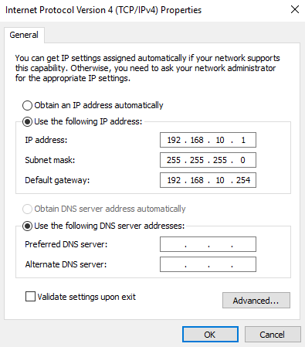The image size is (305, 347).
Task: Focus the IP address field
Action: (208, 140)
